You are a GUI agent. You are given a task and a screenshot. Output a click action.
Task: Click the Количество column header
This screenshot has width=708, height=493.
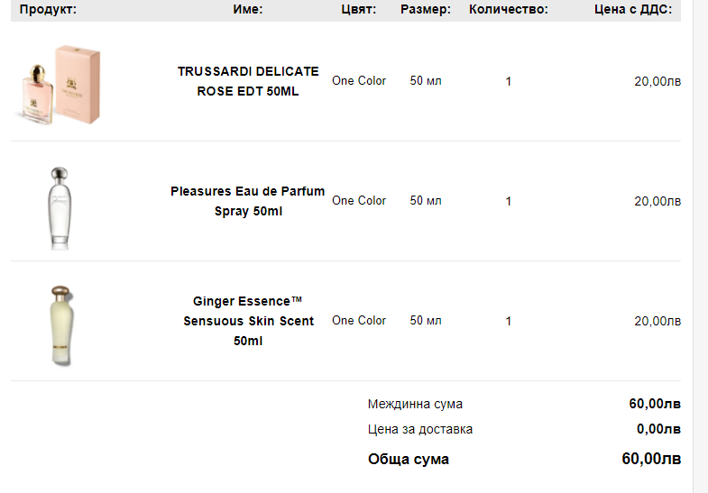click(509, 10)
